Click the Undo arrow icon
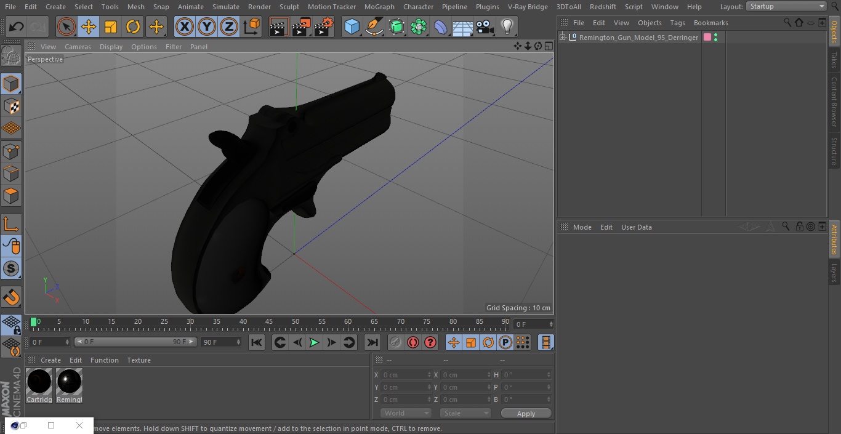Viewport: 841px width, 434px height. coord(17,27)
